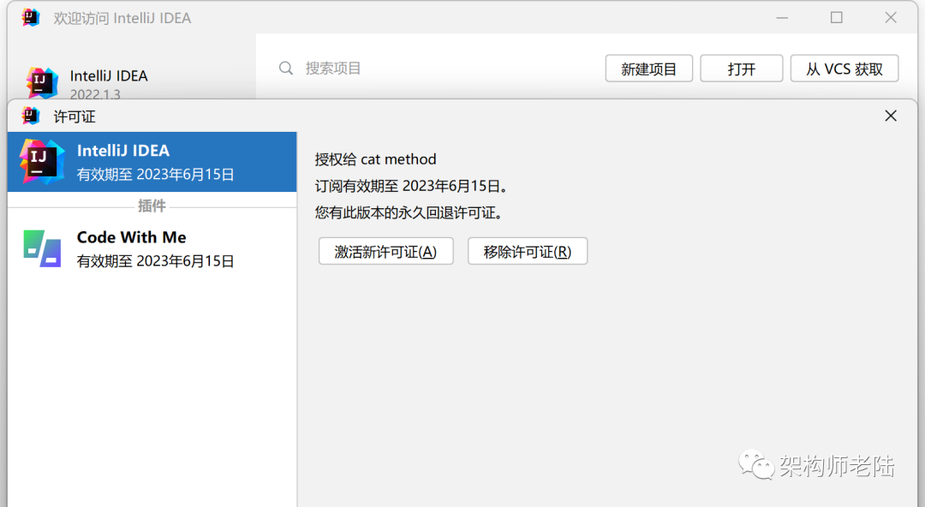The width and height of the screenshot is (925, 507).
Task: Select the Code With Me plugin entry
Action: pos(152,248)
